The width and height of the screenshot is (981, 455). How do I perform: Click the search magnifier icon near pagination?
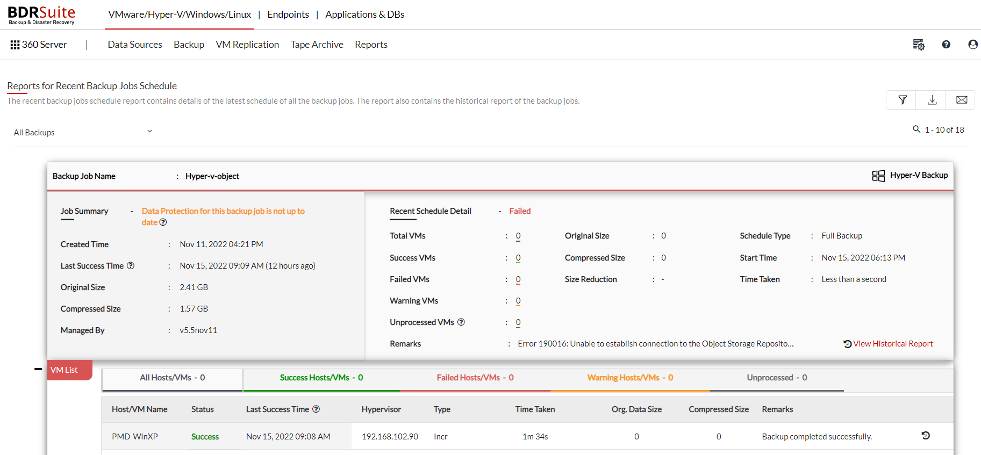click(916, 129)
